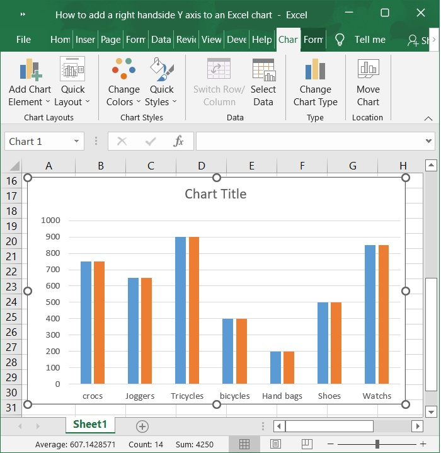Click the orange Watchs bar
This screenshot has height=453, width=441.
pos(384,314)
